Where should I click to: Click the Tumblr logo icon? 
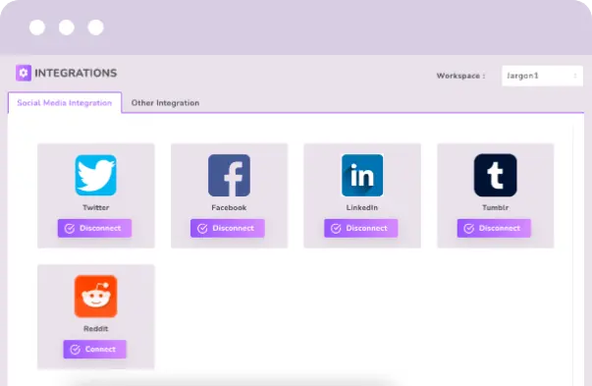point(496,175)
